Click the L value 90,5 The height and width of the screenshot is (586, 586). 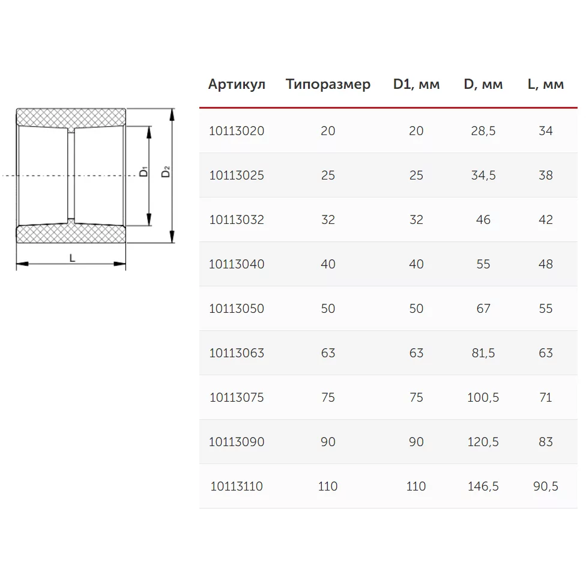[545, 486]
